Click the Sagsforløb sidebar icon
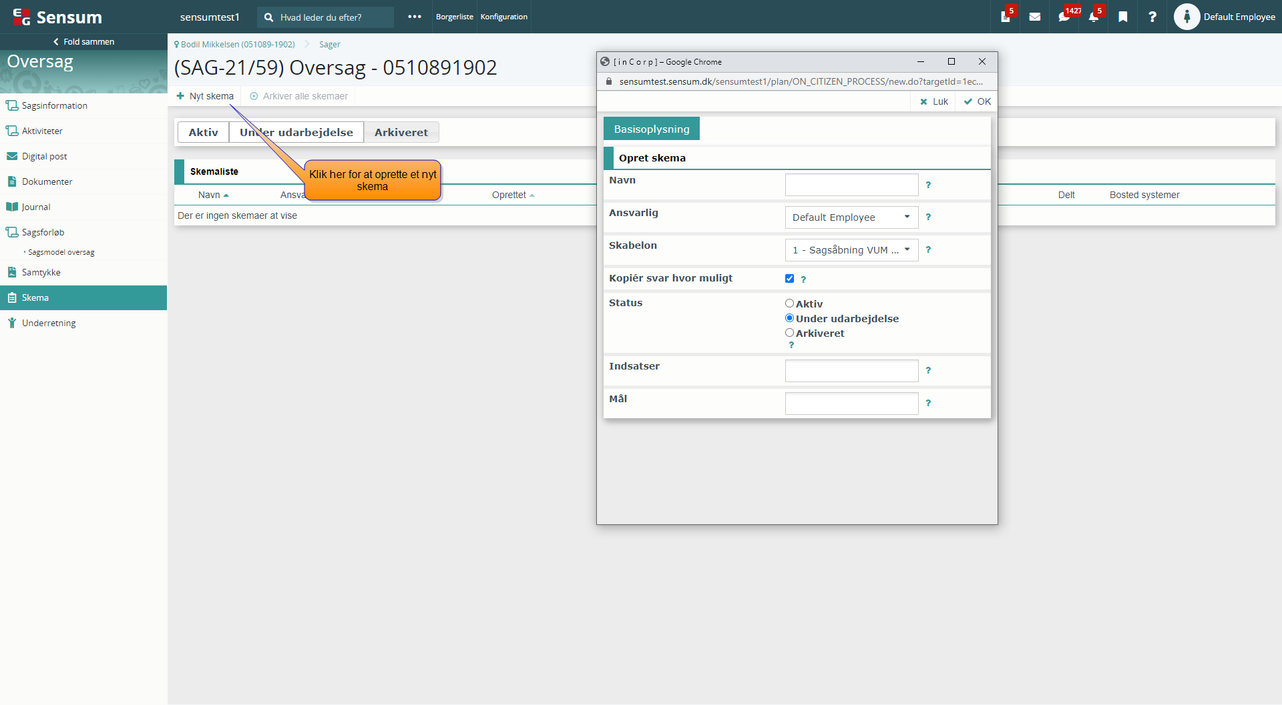This screenshot has height=705, width=1282. pyautogui.click(x=12, y=232)
